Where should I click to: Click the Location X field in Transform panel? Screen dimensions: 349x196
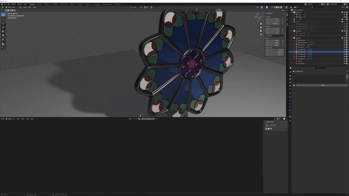[273, 19]
